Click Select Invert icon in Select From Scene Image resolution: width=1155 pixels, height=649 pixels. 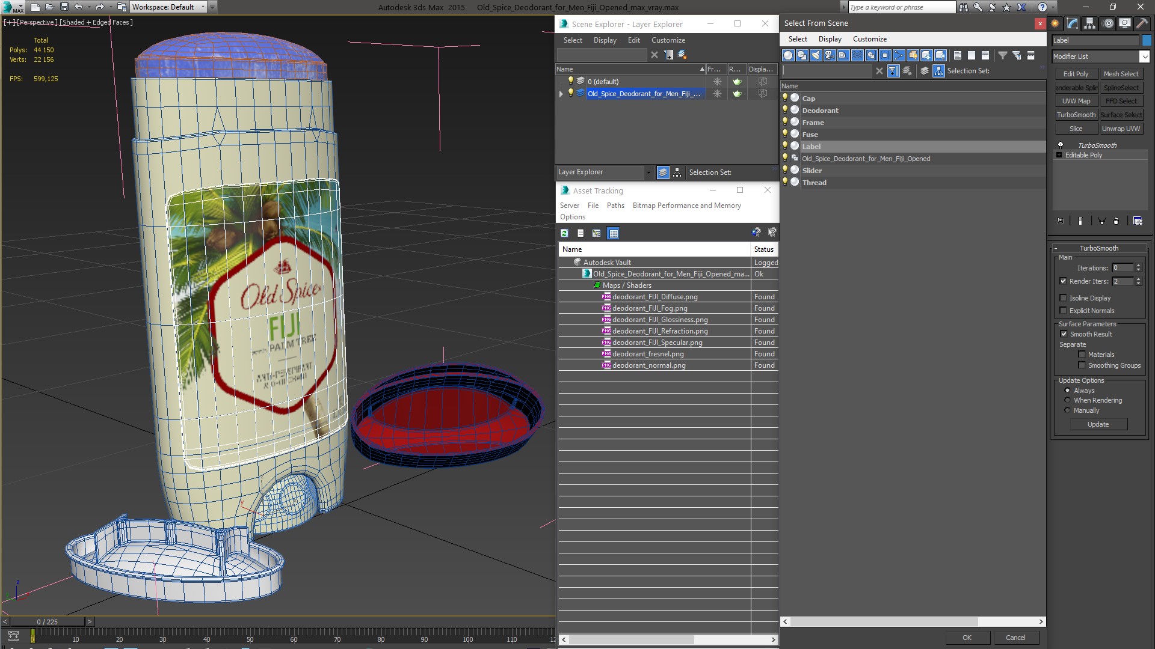point(985,55)
